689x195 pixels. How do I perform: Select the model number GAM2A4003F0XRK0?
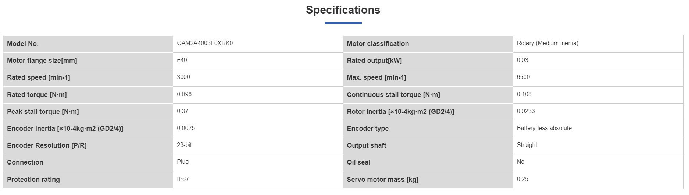point(205,43)
